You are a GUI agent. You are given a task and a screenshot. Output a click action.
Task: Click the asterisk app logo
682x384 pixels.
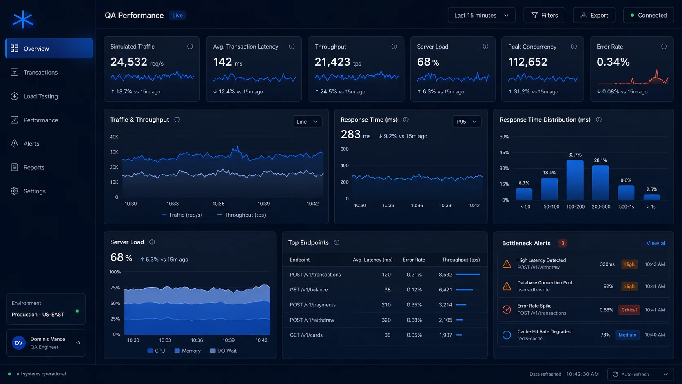click(x=22, y=19)
